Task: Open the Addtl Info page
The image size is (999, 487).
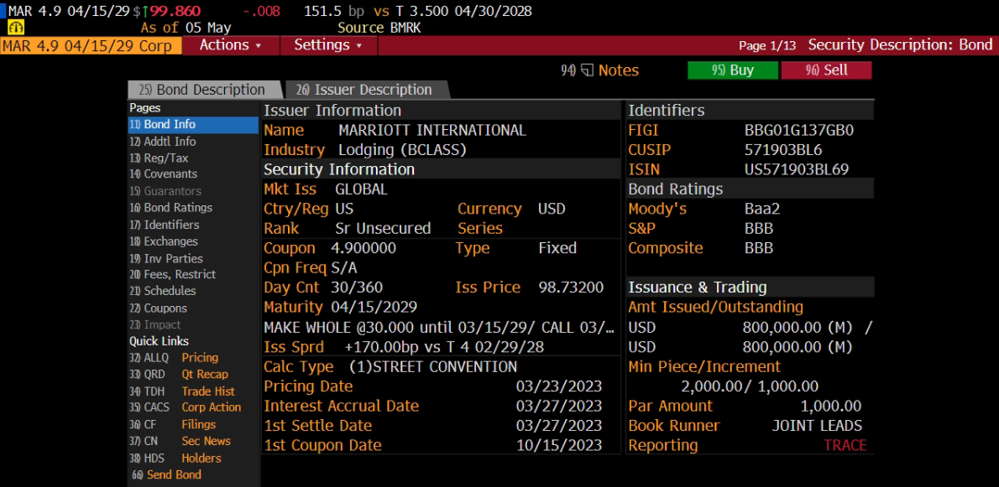Action: tap(163, 141)
